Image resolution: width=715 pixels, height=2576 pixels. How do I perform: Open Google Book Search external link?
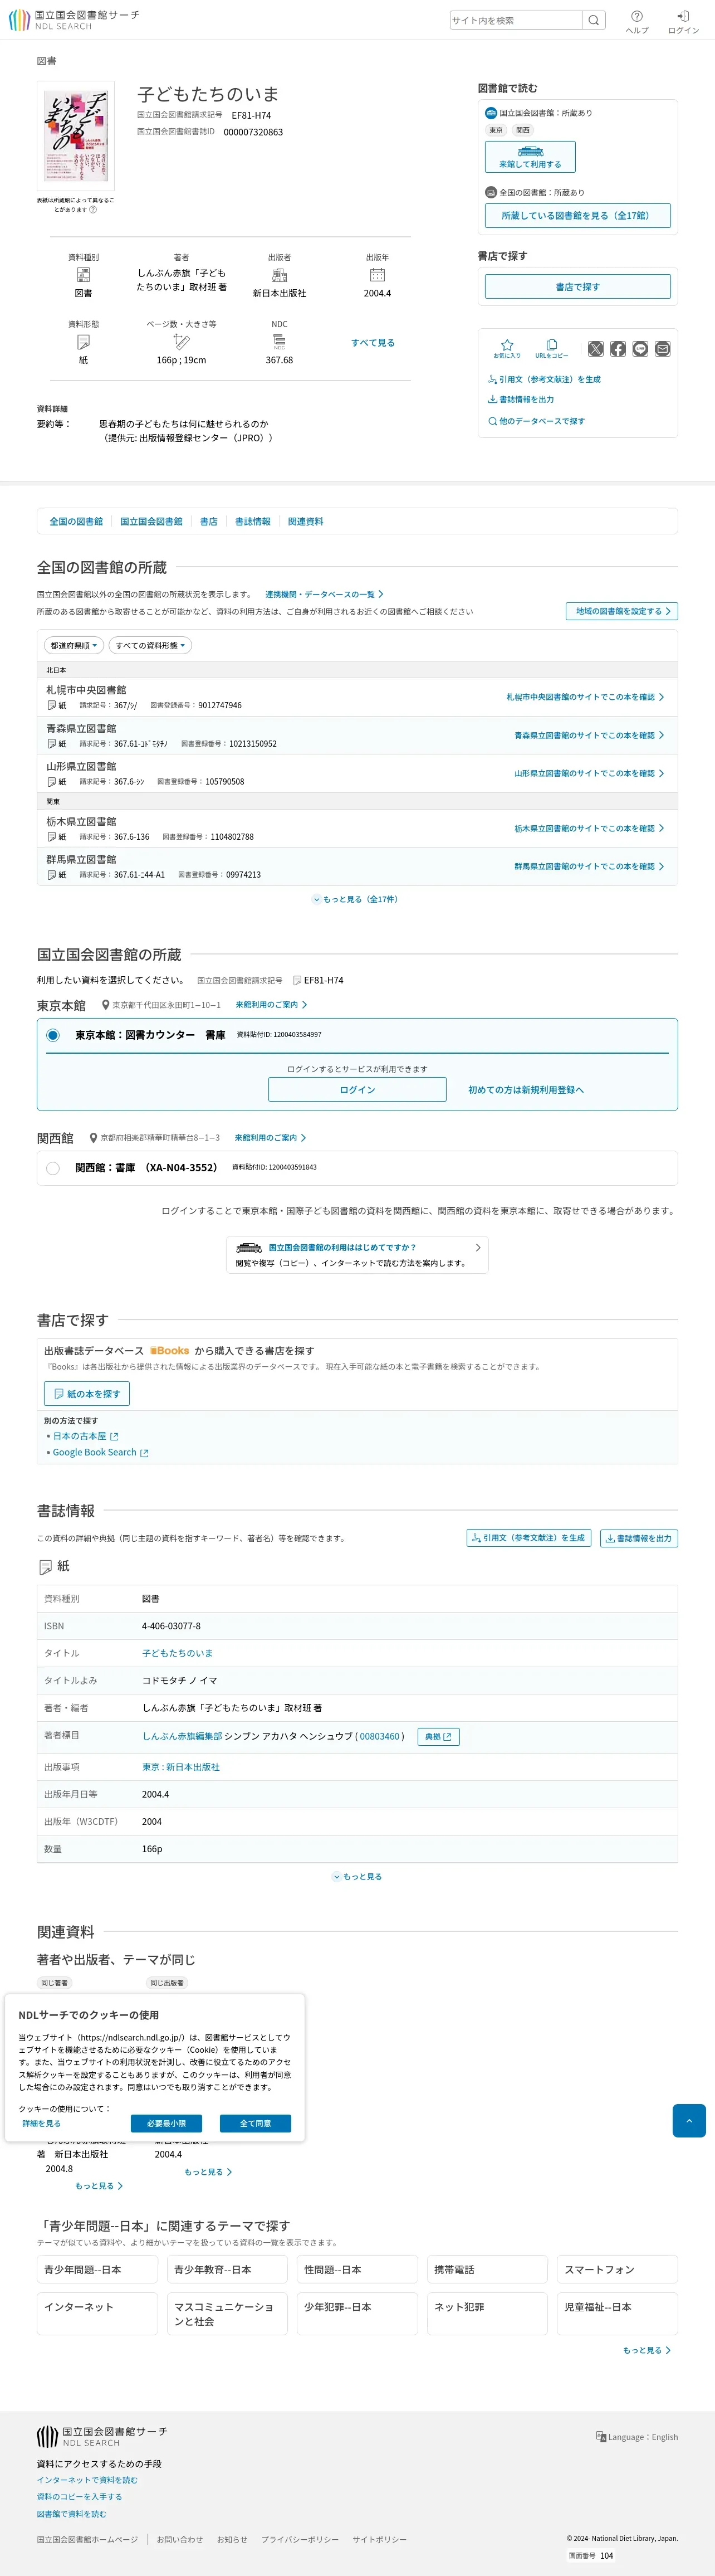(x=100, y=1452)
